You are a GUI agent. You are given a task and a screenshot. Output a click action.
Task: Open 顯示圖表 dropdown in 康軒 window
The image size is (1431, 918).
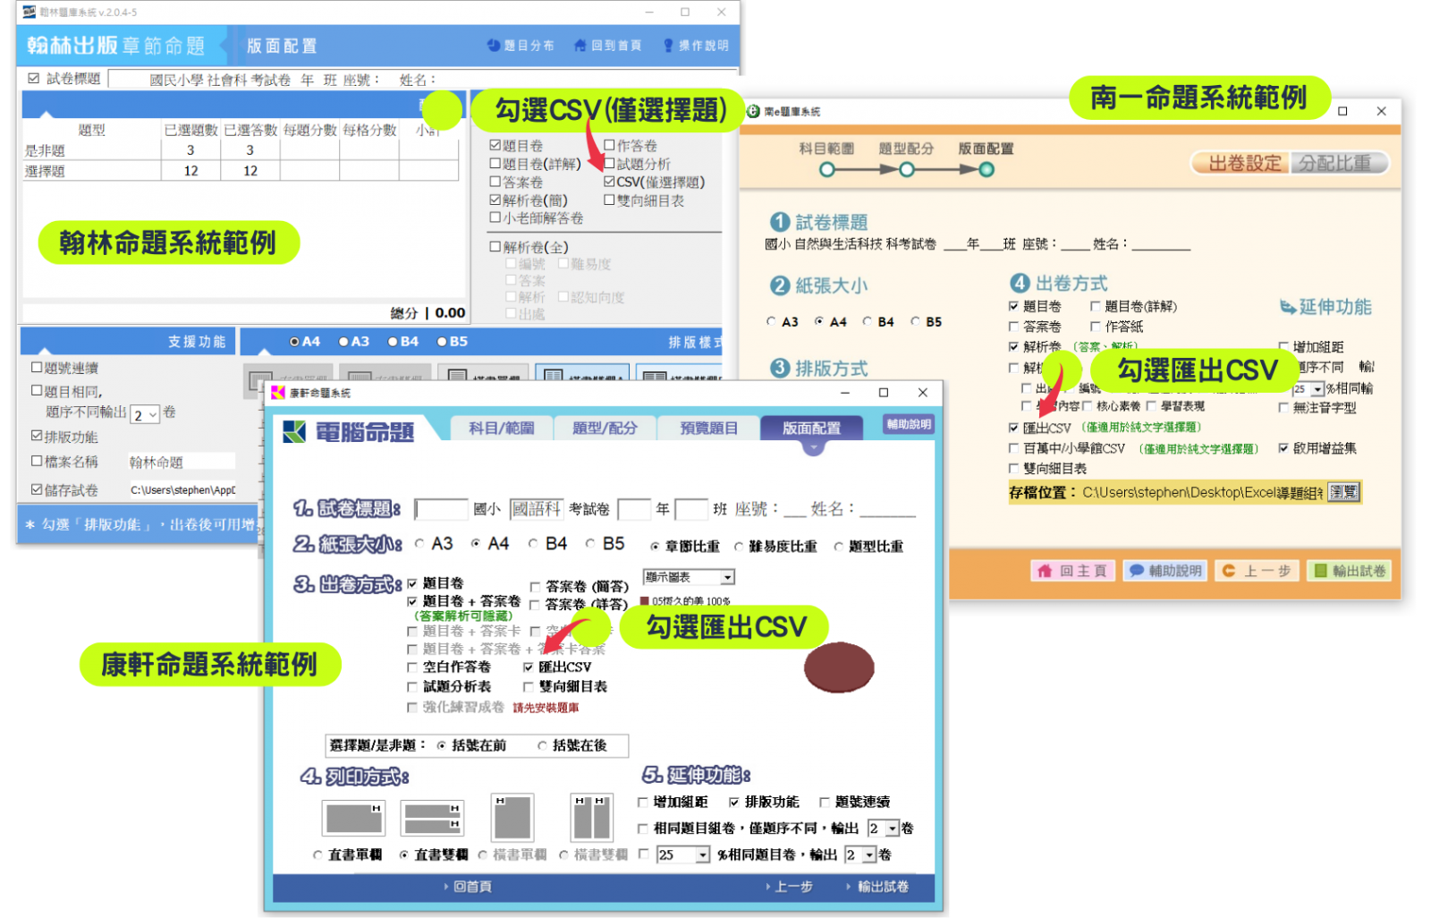tap(728, 577)
